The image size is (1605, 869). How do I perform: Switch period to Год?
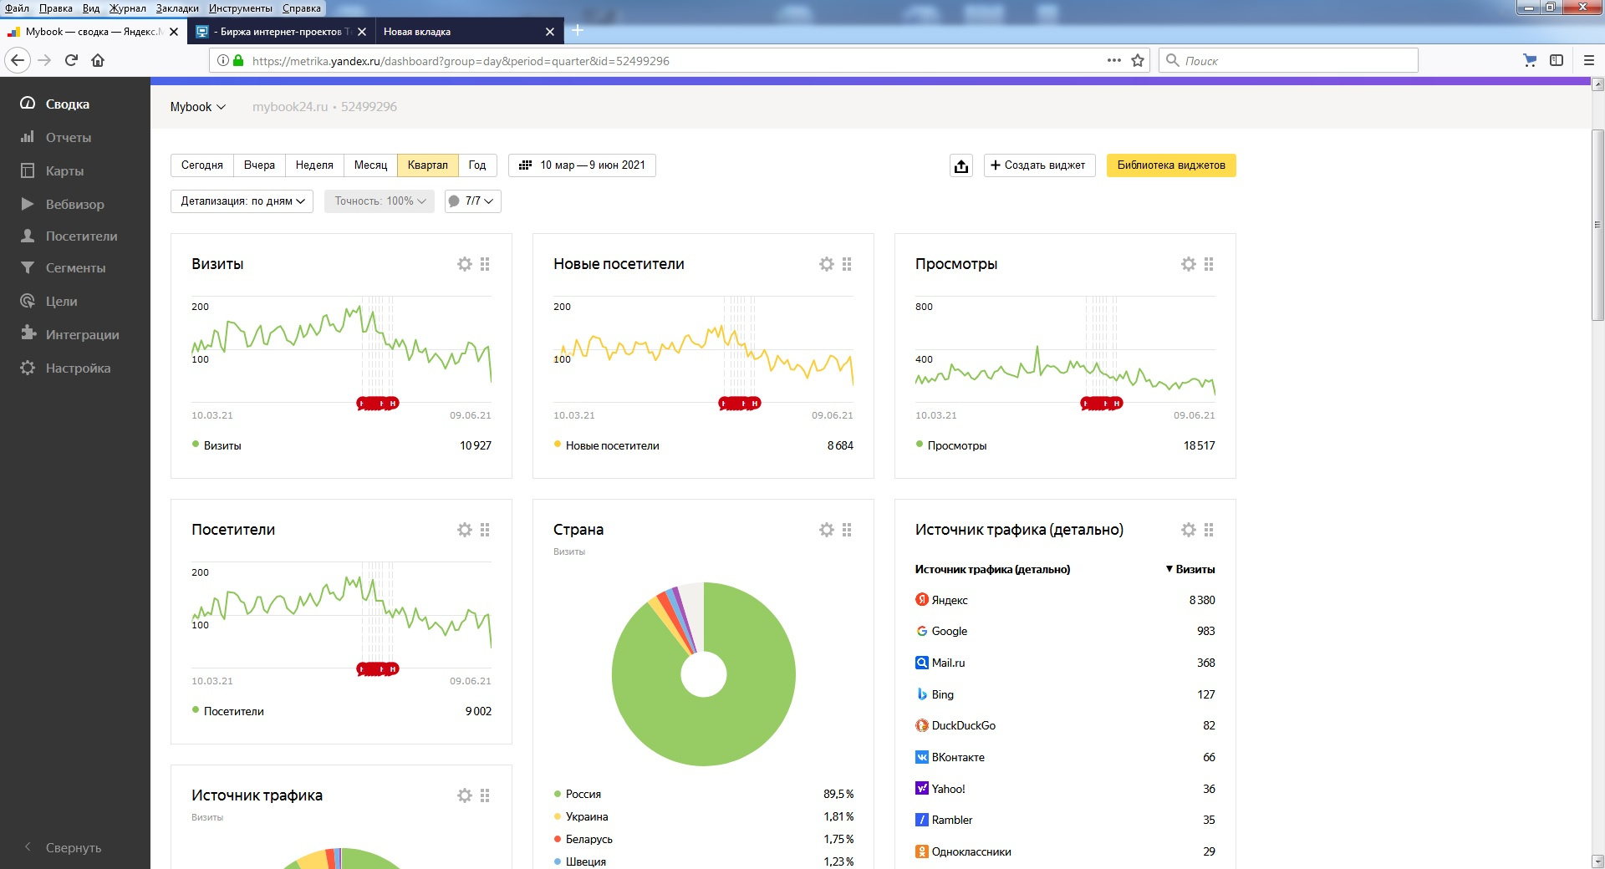[476, 165]
